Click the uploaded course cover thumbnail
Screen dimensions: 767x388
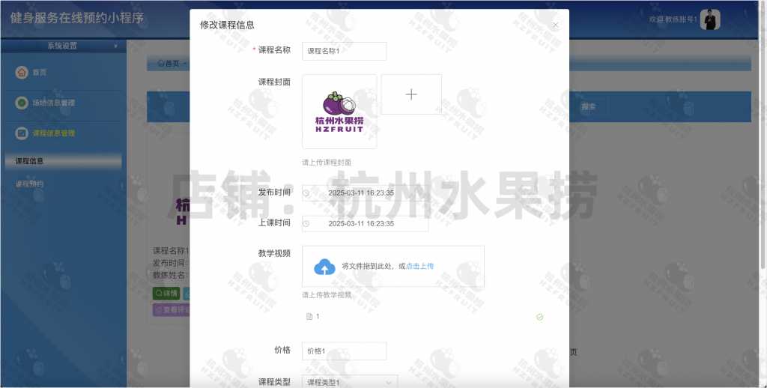click(339, 112)
